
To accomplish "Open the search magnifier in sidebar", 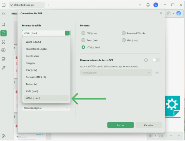I will pos(3,24).
